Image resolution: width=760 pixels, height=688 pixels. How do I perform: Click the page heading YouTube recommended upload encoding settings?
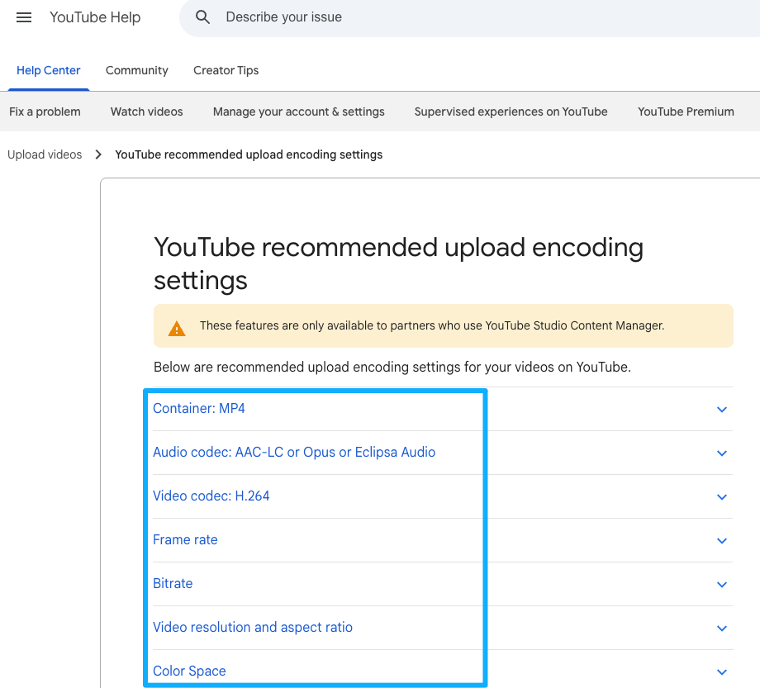tap(398, 264)
